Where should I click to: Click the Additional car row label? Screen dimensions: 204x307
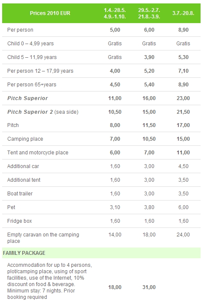23,166
